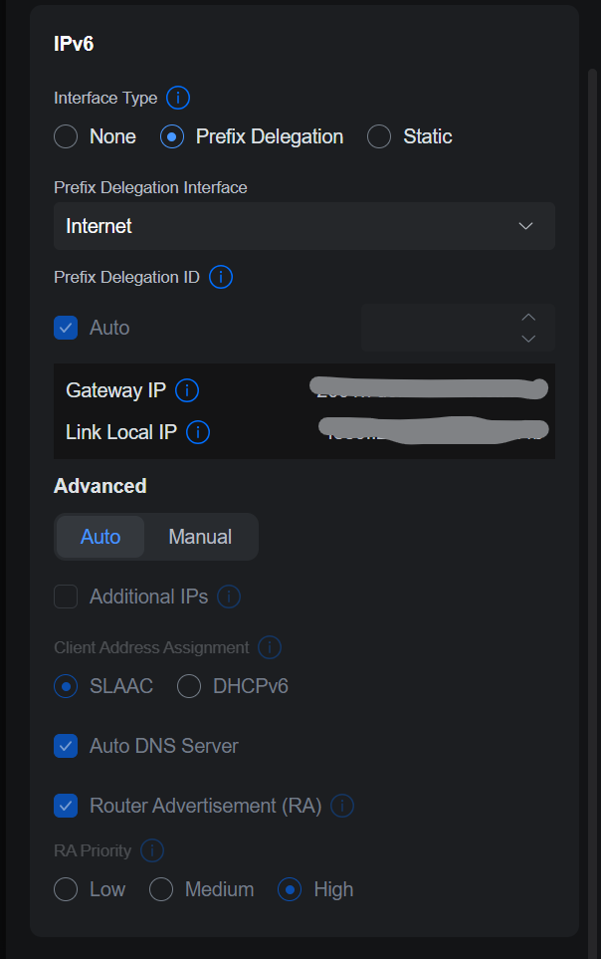The width and height of the screenshot is (601, 959).
Task: Click the Router Advertisement info icon
Action: point(342,806)
